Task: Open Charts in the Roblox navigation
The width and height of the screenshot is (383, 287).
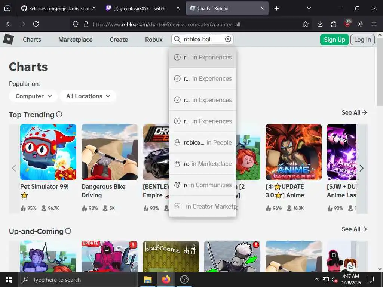Action: pyautogui.click(x=32, y=40)
